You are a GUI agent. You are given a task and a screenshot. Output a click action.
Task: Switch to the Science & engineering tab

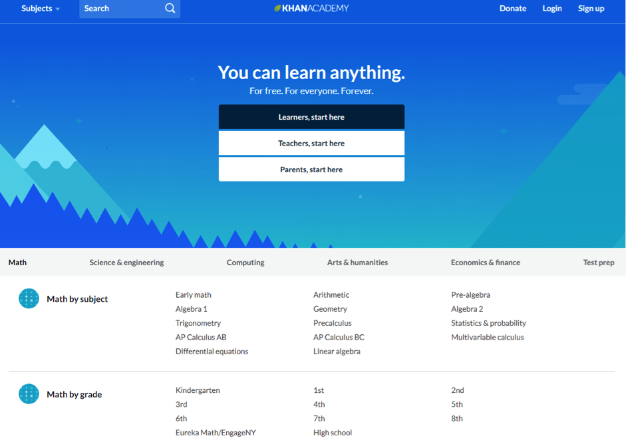pos(126,263)
